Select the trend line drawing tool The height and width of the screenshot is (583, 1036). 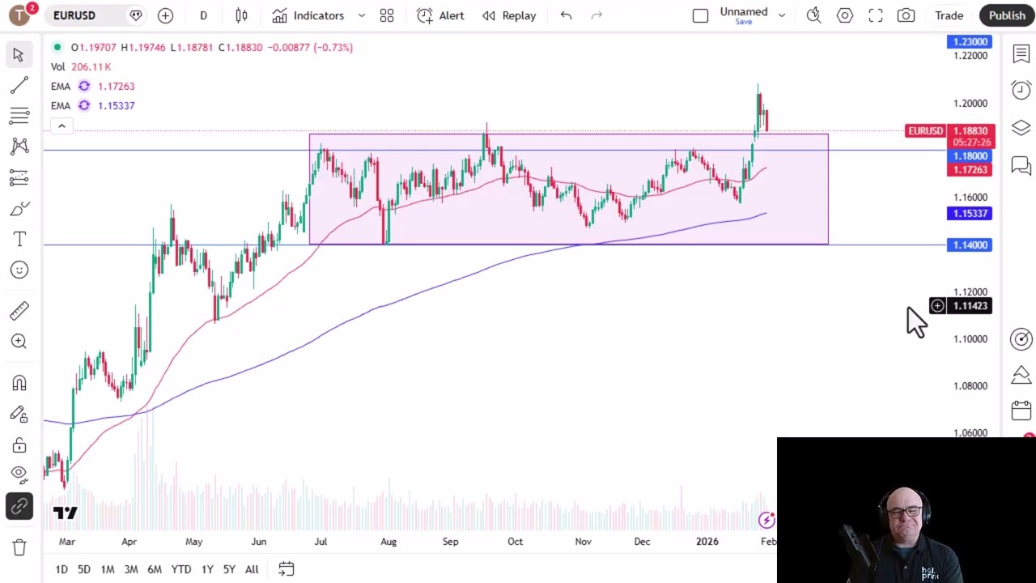coord(19,85)
